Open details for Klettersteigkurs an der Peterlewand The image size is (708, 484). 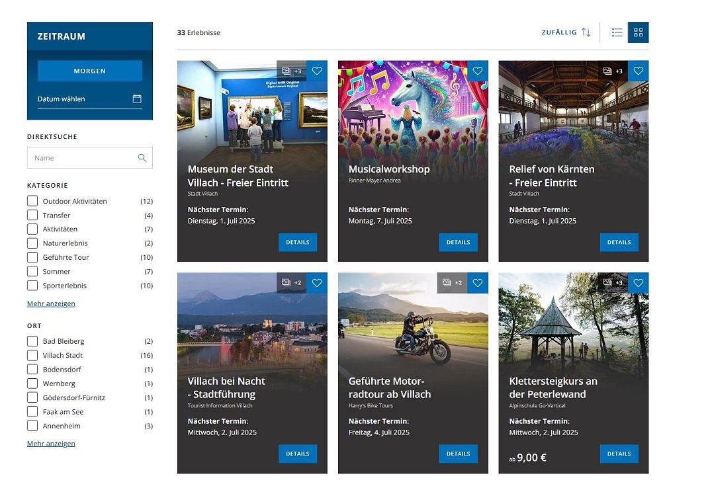(619, 454)
